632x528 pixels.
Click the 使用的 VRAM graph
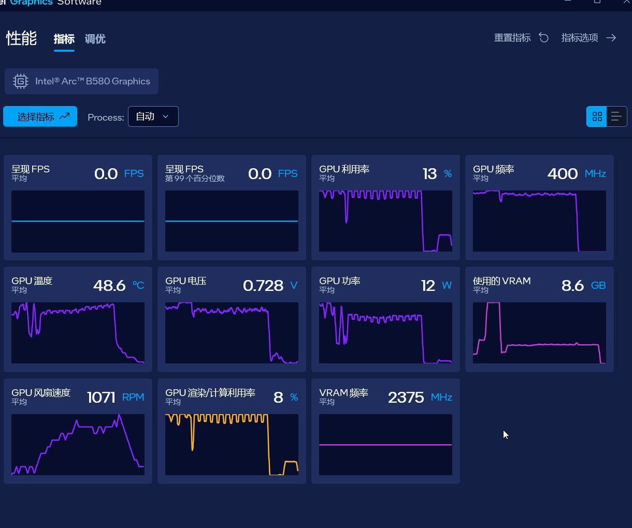tap(539, 333)
